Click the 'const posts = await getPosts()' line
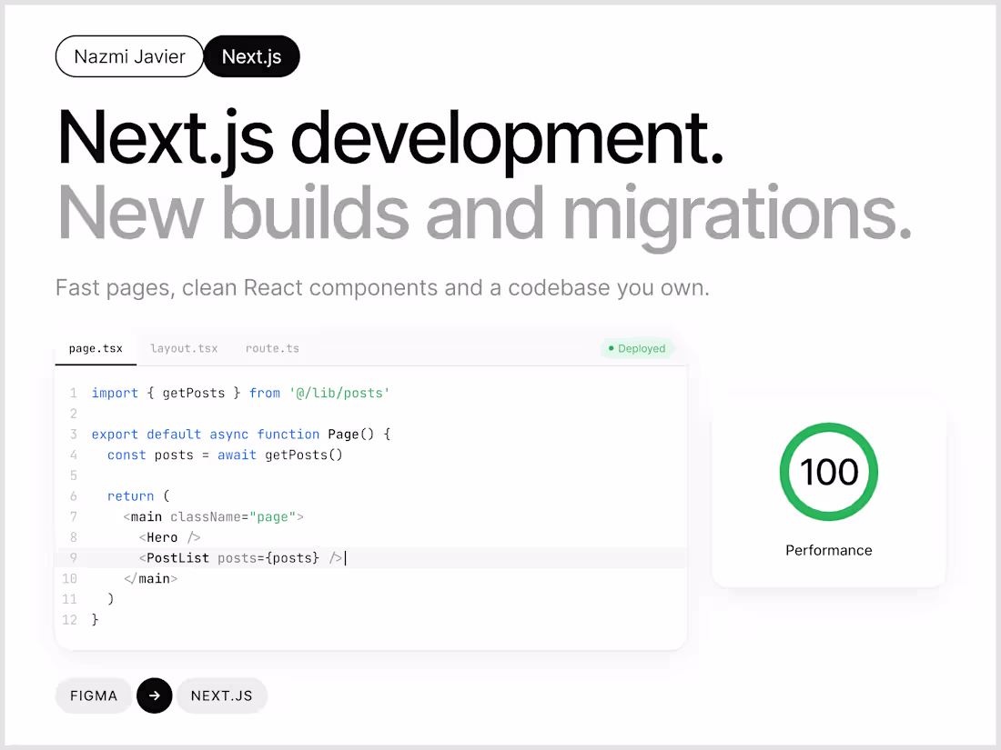 (x=225, y=455)
